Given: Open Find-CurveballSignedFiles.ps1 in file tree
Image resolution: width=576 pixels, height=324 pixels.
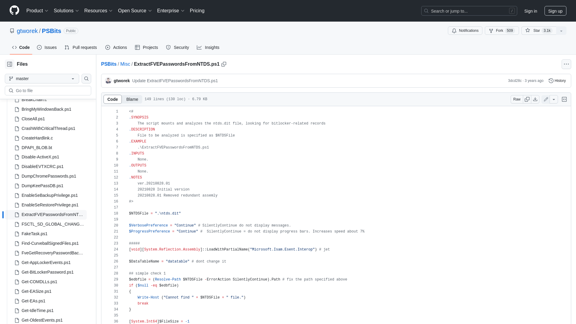Looking at the screenshot, I should [50, 243].
